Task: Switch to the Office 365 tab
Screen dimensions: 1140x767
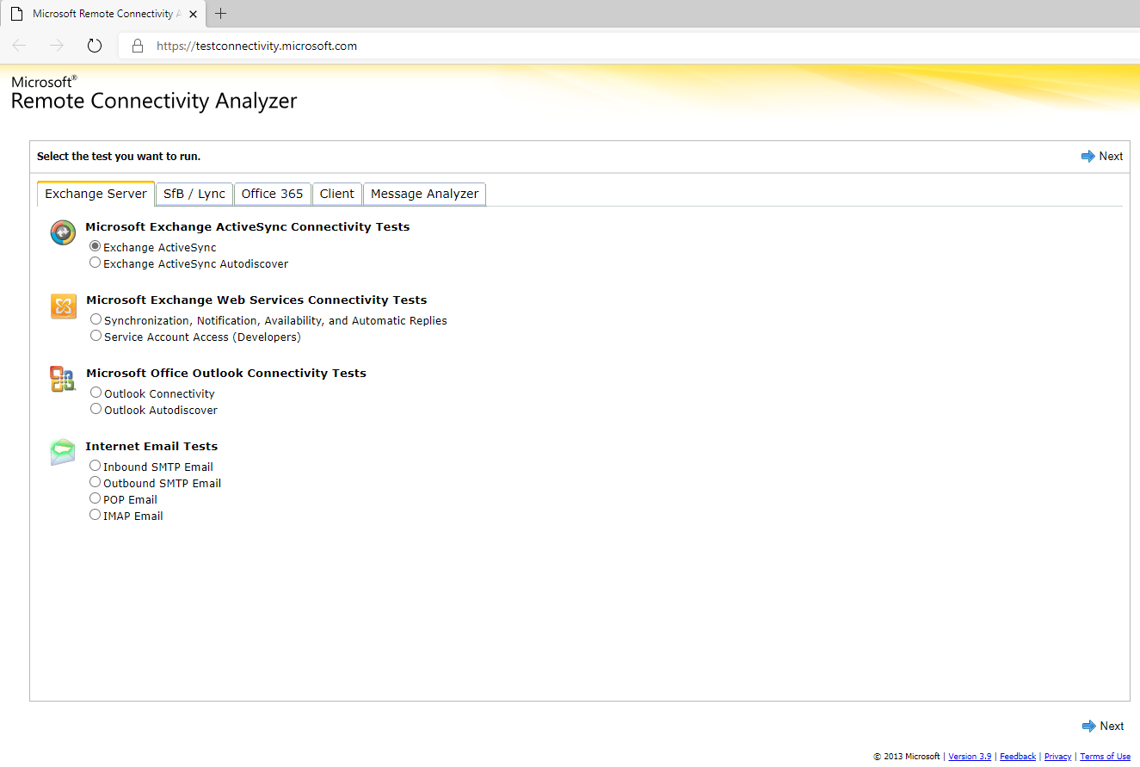Action: [x=273, y=194]
